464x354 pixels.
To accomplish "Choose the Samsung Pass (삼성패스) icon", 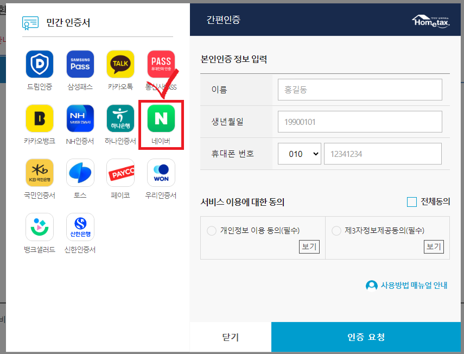I will point(80,64).
